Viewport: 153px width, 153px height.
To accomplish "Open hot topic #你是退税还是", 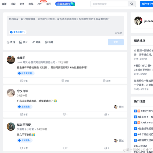I will [145, 129].
